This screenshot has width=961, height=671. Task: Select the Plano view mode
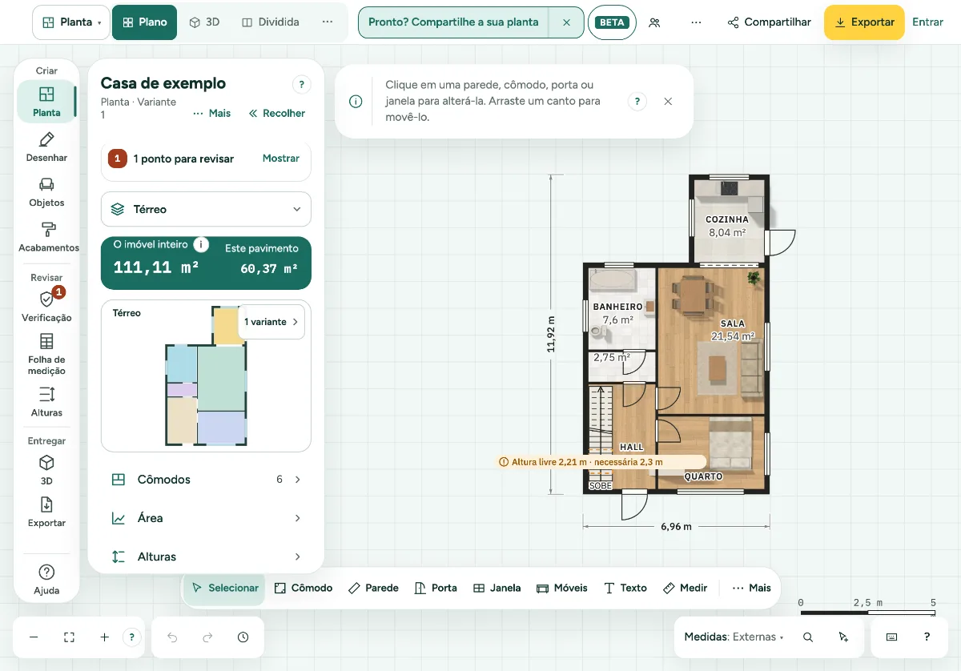click(x=145, y=22)
